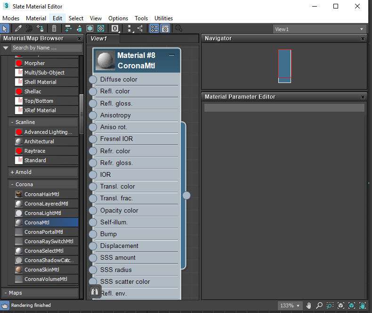The width and height of the screenshot is (372, 313).
Task: Click the Render status teapot icon
Action: coord(5,305)
